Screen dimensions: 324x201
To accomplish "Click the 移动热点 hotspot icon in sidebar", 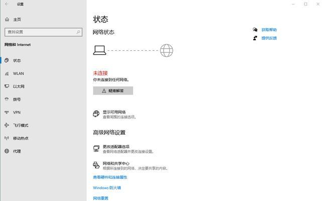I will 7,138.
